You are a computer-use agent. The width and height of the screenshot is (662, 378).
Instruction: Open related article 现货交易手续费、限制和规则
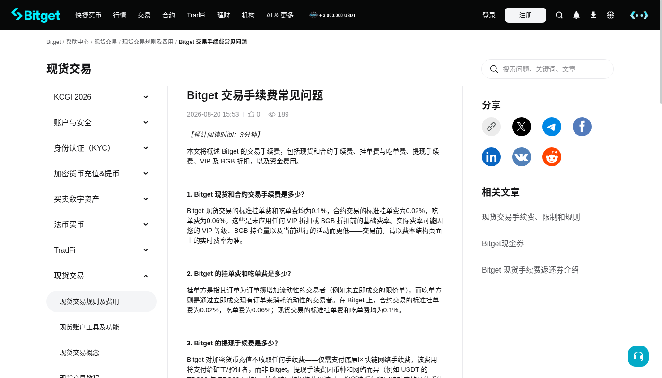coord(531,217)
